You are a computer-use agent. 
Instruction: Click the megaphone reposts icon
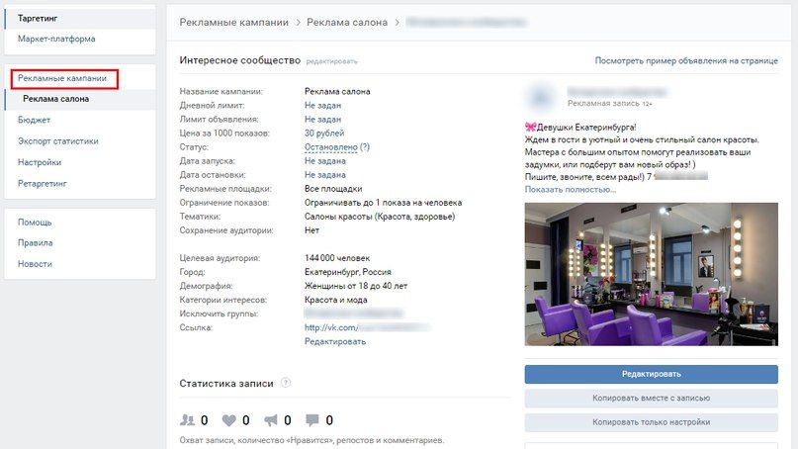[271, 420]
